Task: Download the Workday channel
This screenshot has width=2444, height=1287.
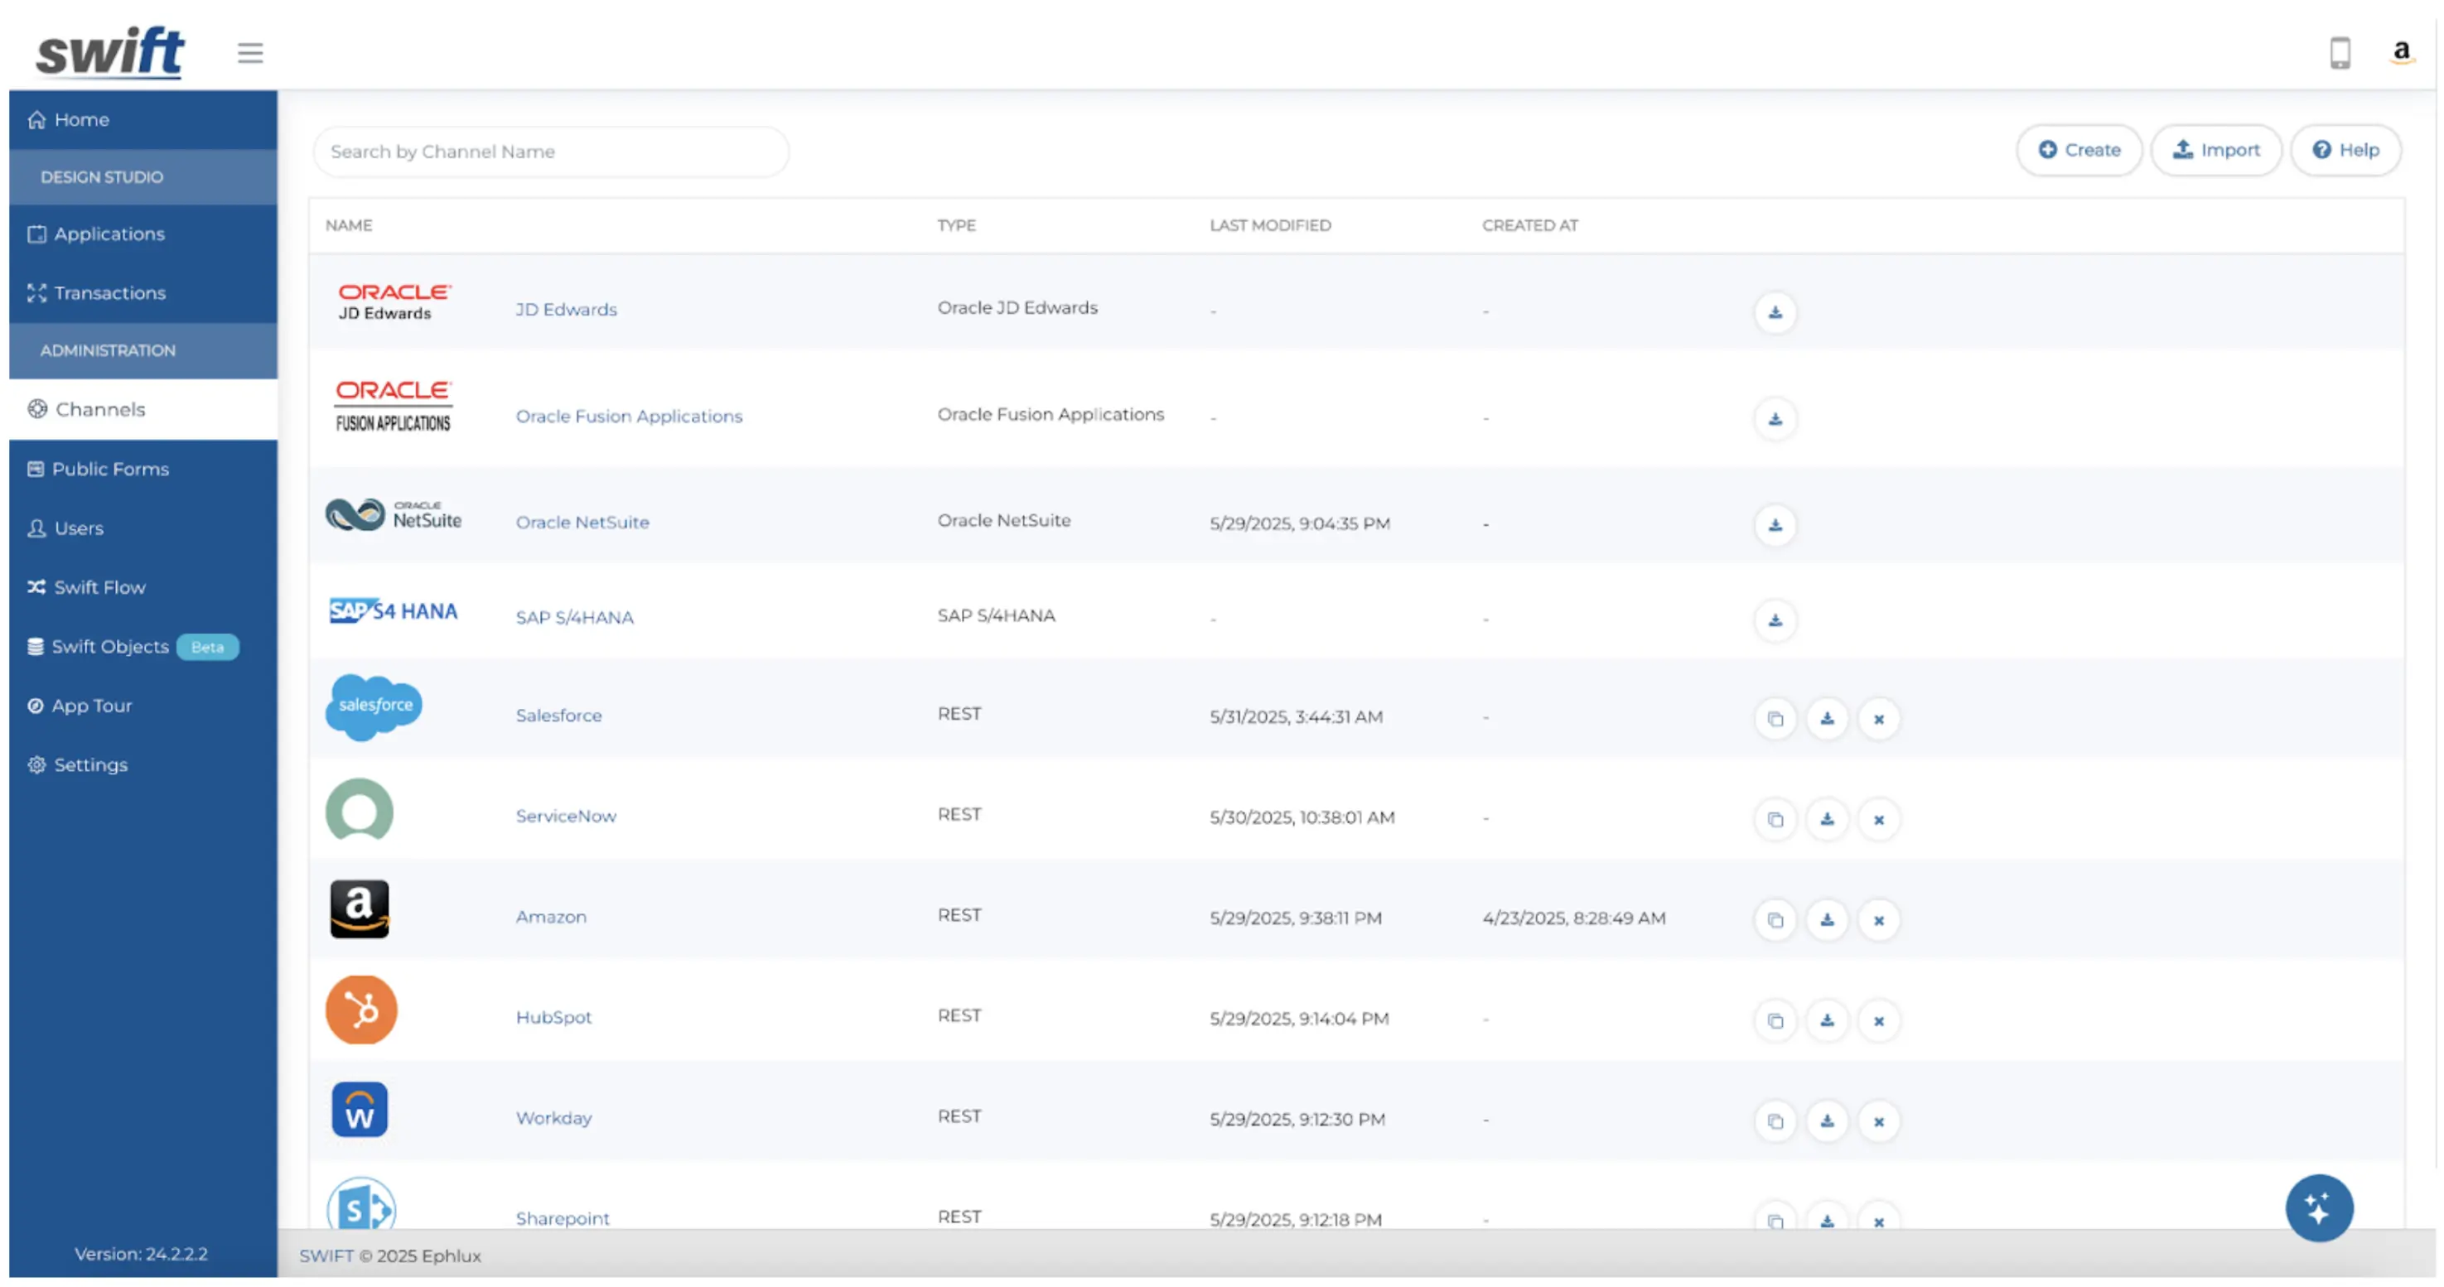Action: (1826, 1121)
